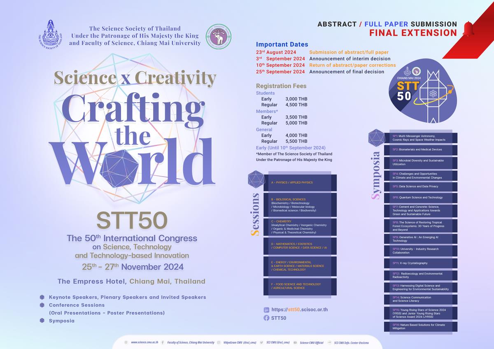Click the polyhedron icon above Sessions list
The image size is (494, 349).
257,179
